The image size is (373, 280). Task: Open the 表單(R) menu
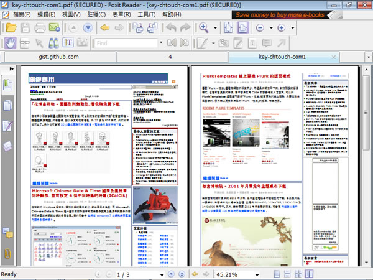click(122, 14)
